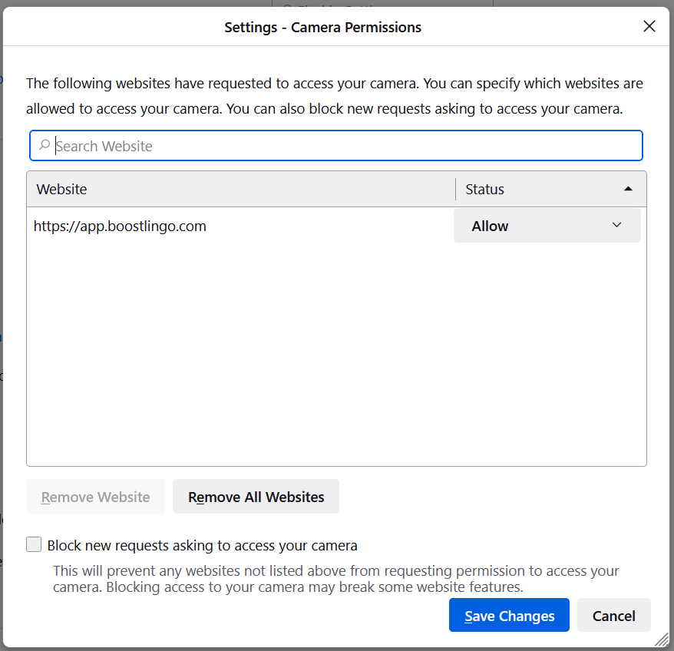Click the Settings - Camera Permissions title
This screenshot has width=674, height=651.
[x=323, y=27]
